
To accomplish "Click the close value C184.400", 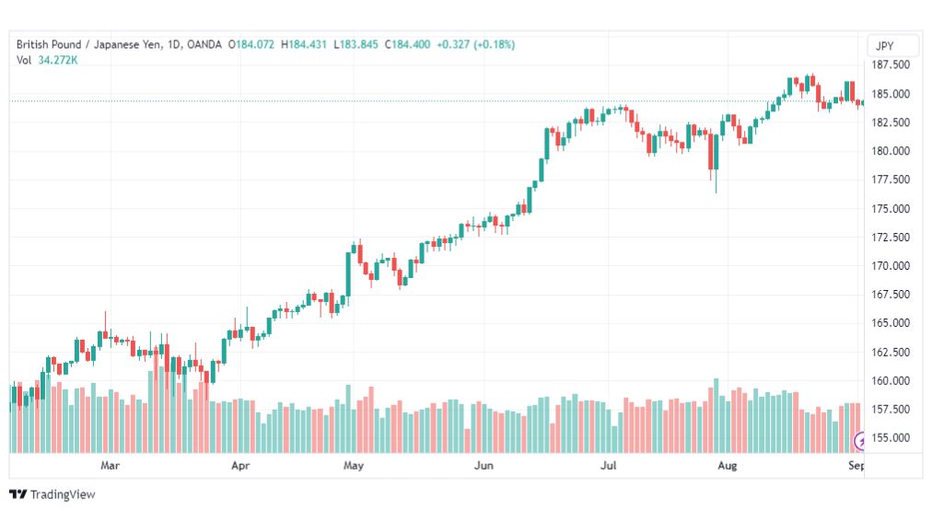I will 407,44.
